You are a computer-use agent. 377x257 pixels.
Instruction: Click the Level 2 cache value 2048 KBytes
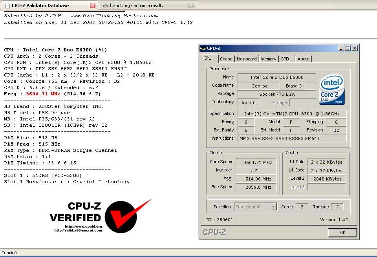click(x=327, y=179)
